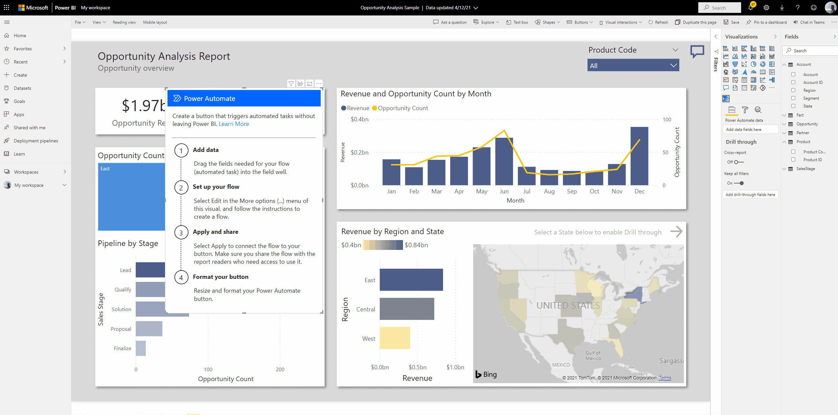Select the Power Automate visual icon
The image size is (838, 415).
point(726,98)
